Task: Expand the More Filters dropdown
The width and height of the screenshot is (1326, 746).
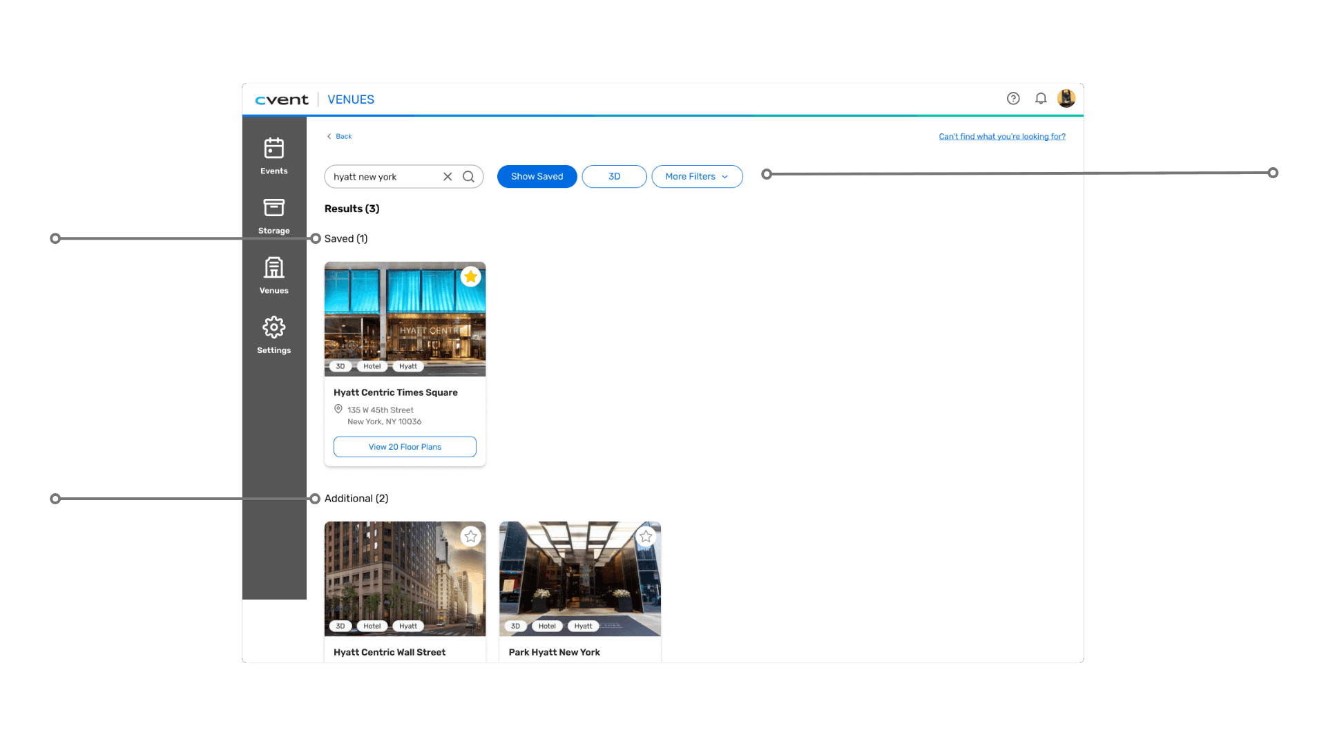Action: (x=697, y=177)
